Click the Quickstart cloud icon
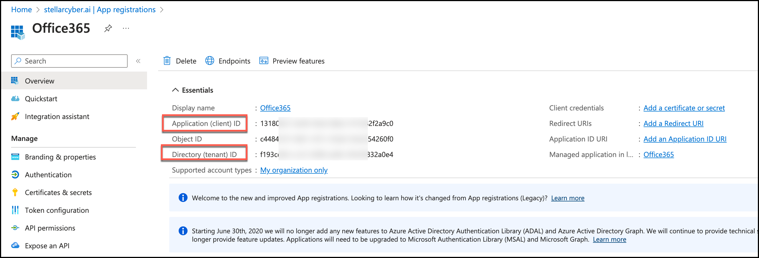 (15, 99)
